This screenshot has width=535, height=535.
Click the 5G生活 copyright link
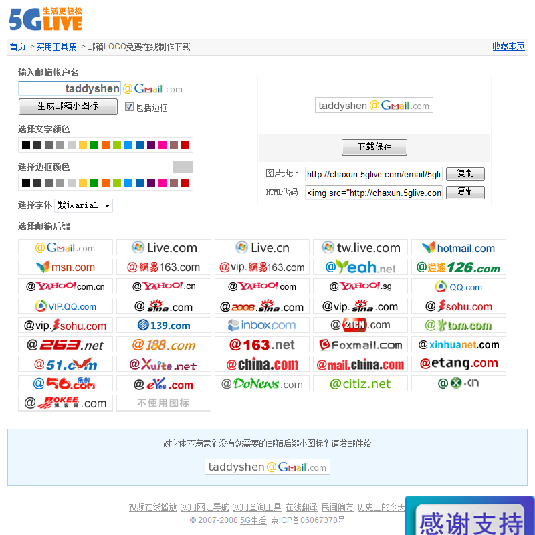253,520
